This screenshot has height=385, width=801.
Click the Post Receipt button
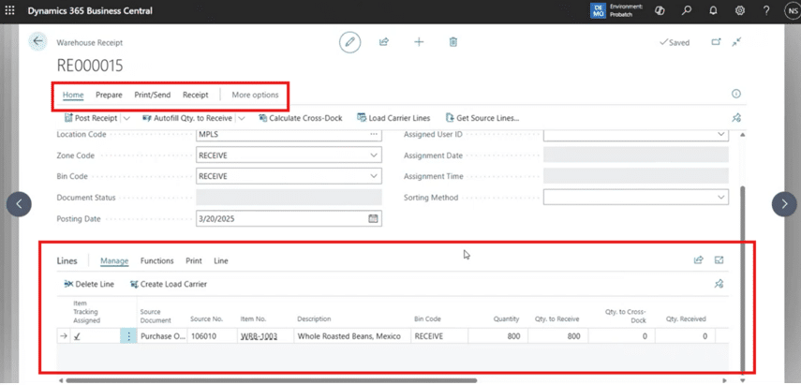[91, 118]
